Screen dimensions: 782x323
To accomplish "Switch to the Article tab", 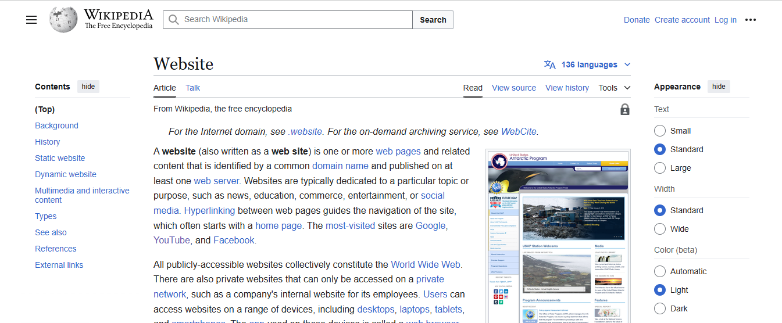I will [165, 88].
